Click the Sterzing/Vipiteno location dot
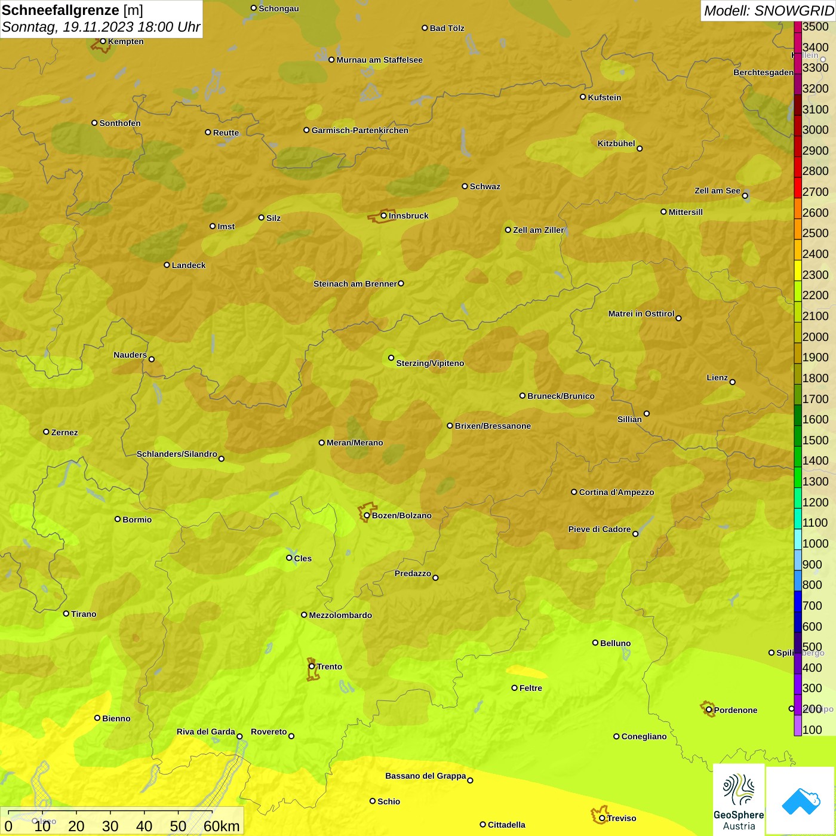The width and height of the screenshot is (836, 836). (x=391, y=358)
